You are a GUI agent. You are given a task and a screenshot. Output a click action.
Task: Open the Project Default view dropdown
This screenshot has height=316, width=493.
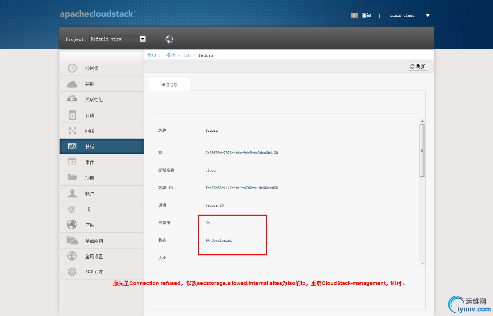(x=117, y=39)
